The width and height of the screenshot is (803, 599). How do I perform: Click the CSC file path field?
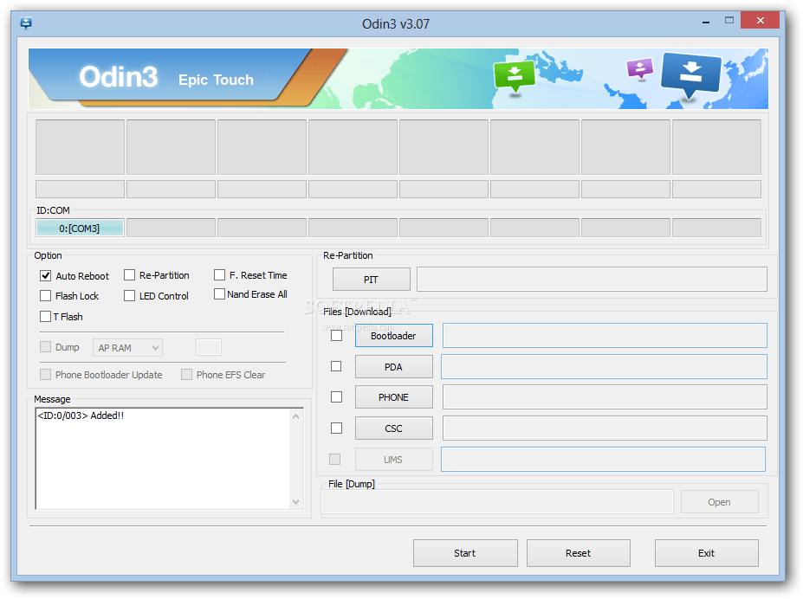point(604,428)
